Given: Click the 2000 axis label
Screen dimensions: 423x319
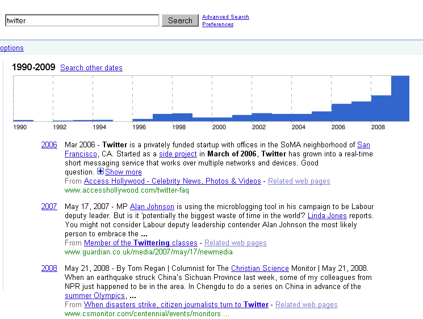Looking at the screenshot, I should point(219,127).
